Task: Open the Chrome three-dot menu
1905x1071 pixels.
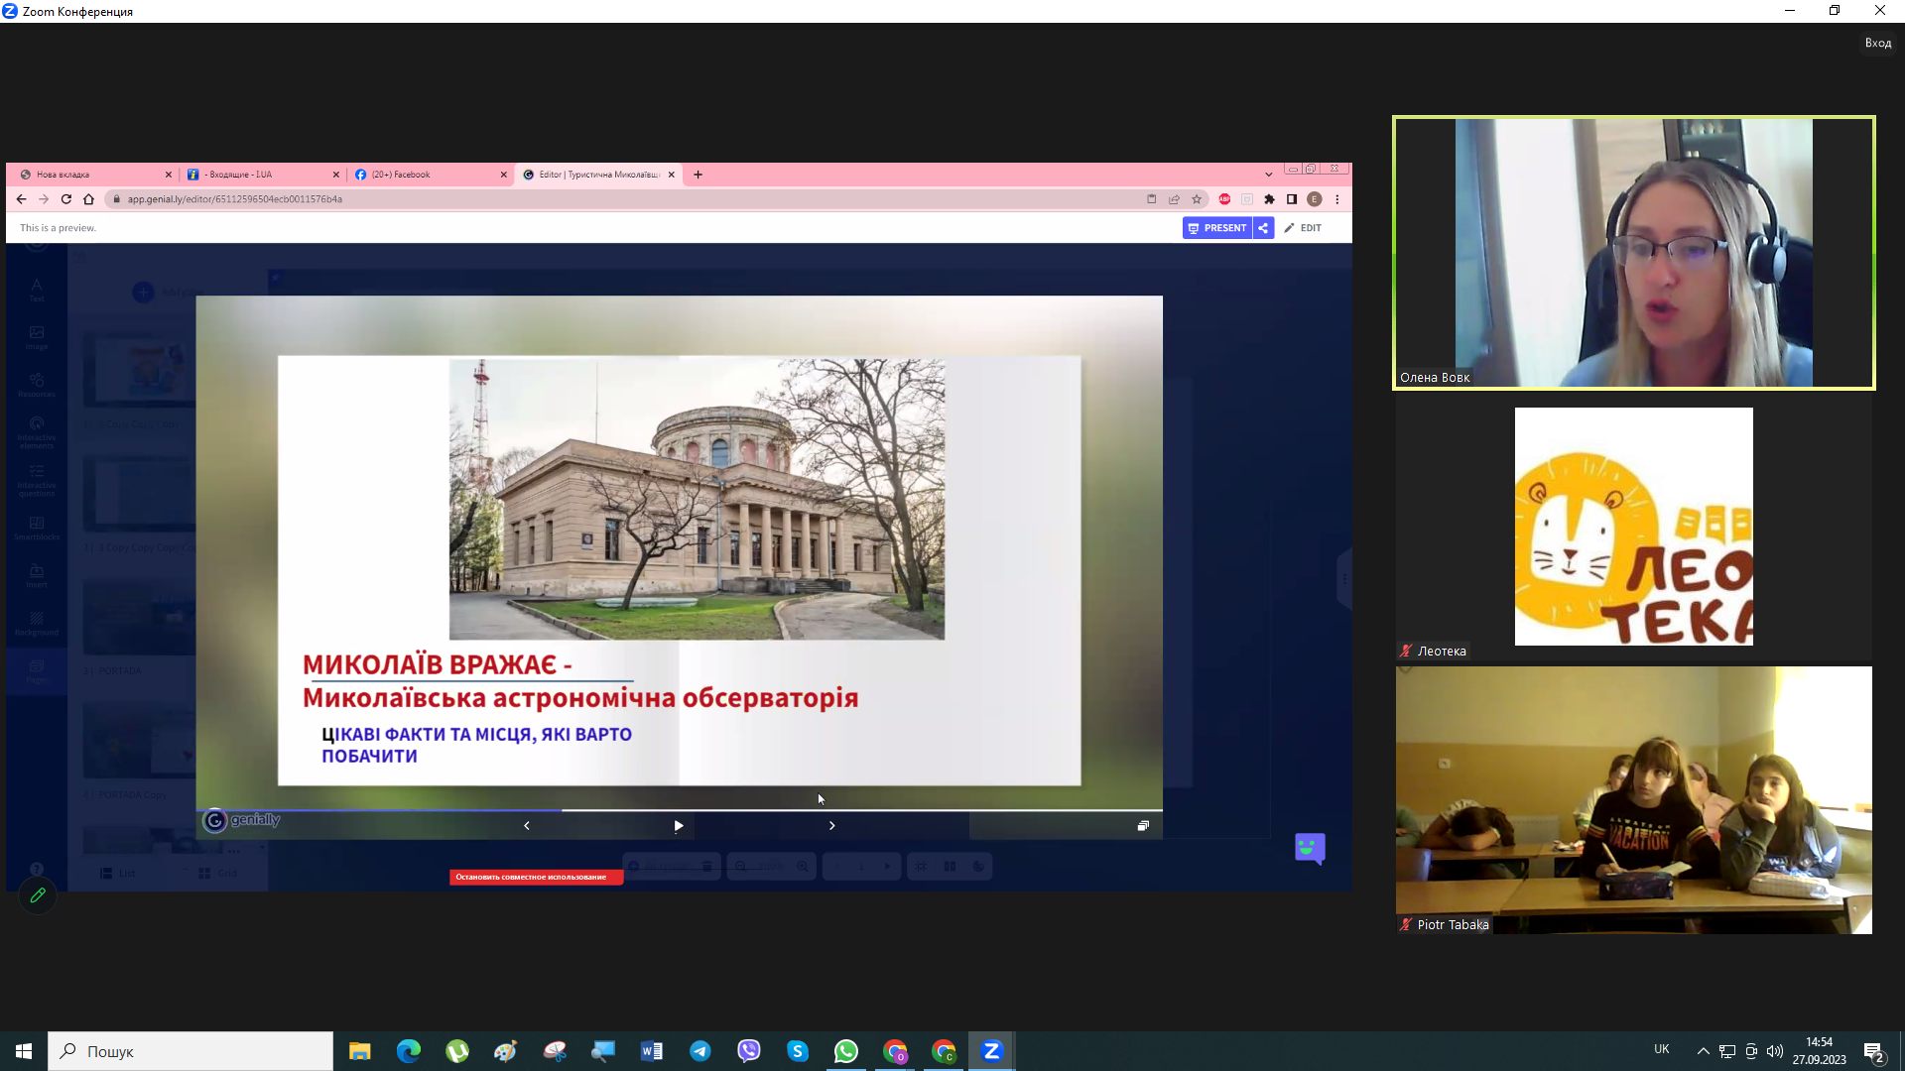Action: coord(1337,199)
